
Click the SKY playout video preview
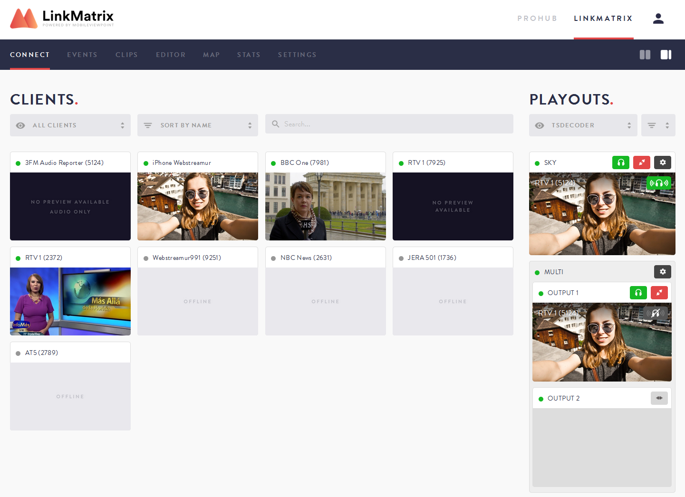pyautogui.click(x=602, y=214)
